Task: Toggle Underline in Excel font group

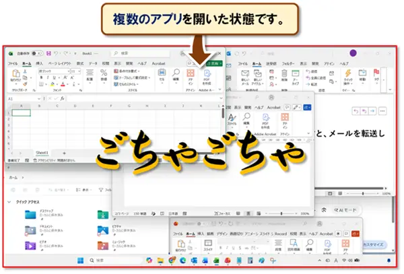Action: [54, 77]
